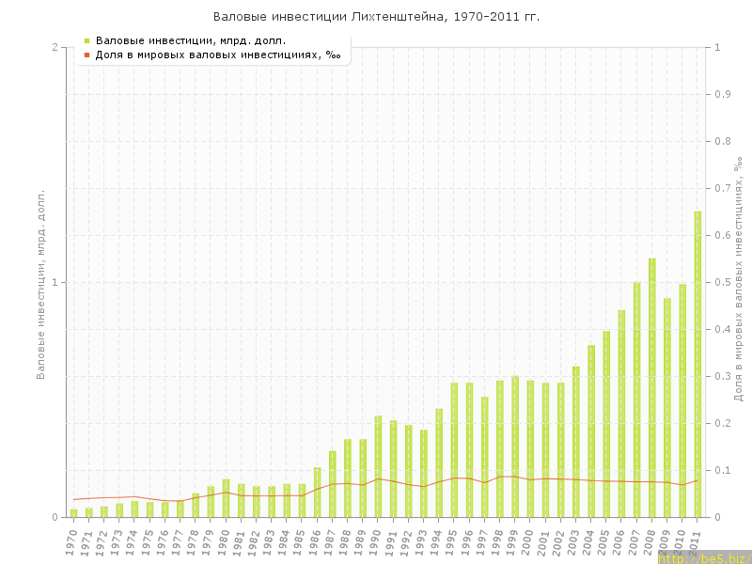The image size is (752, 564).
Task: Click the bar for year 2007
Action: [636, 399]
